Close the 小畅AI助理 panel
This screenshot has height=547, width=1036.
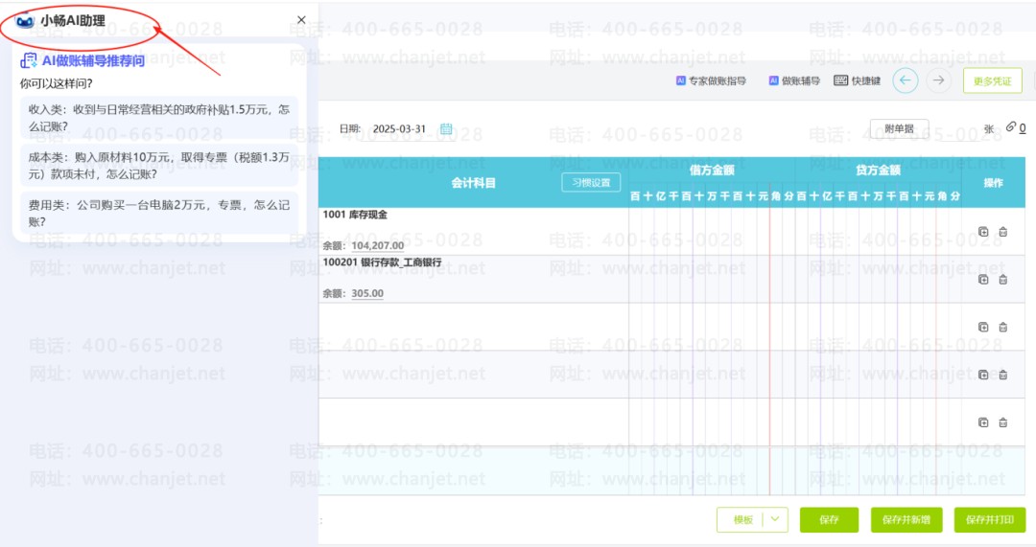301,20
